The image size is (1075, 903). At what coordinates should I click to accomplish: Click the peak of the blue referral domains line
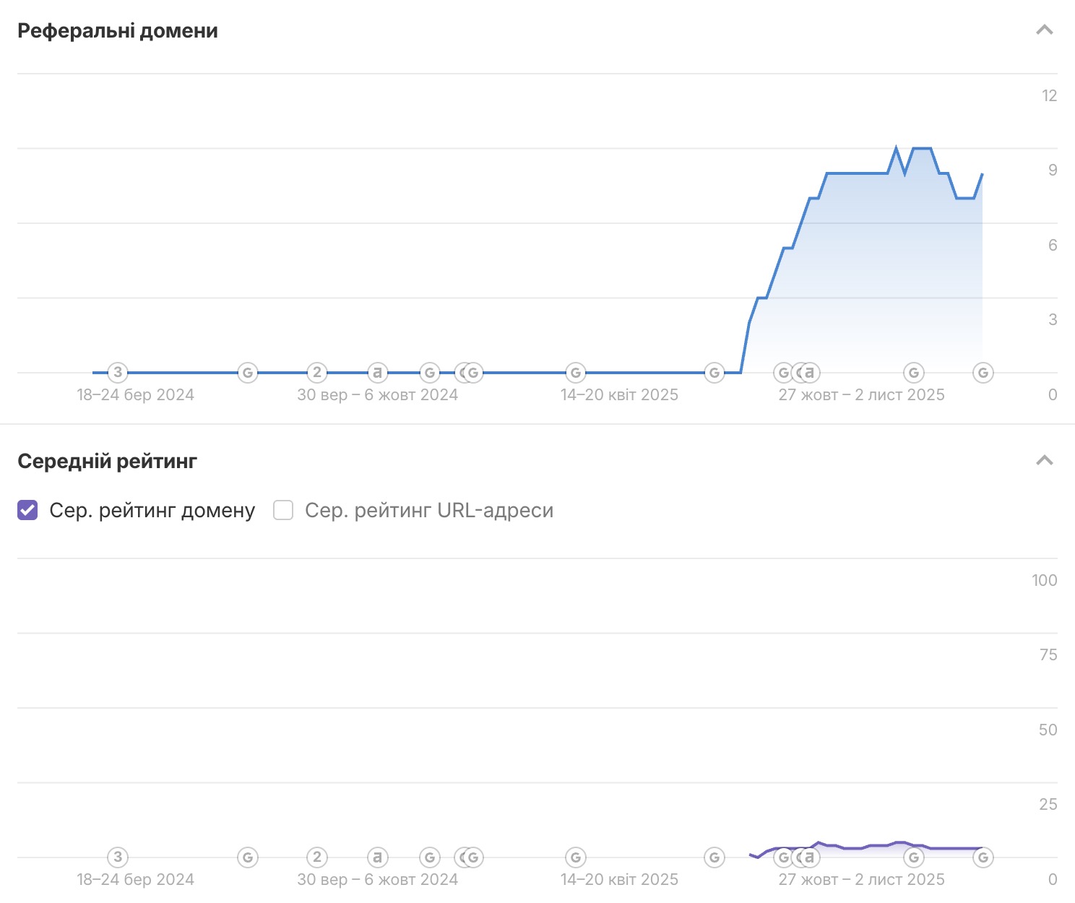click(897, 148)
